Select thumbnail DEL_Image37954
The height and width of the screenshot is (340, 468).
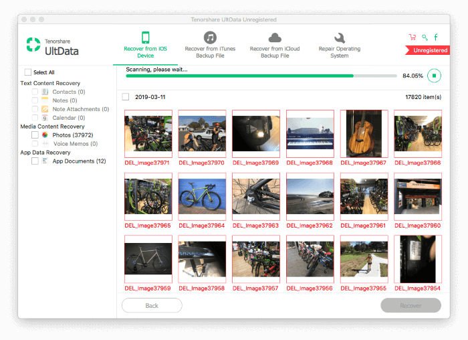click(418, 259)
